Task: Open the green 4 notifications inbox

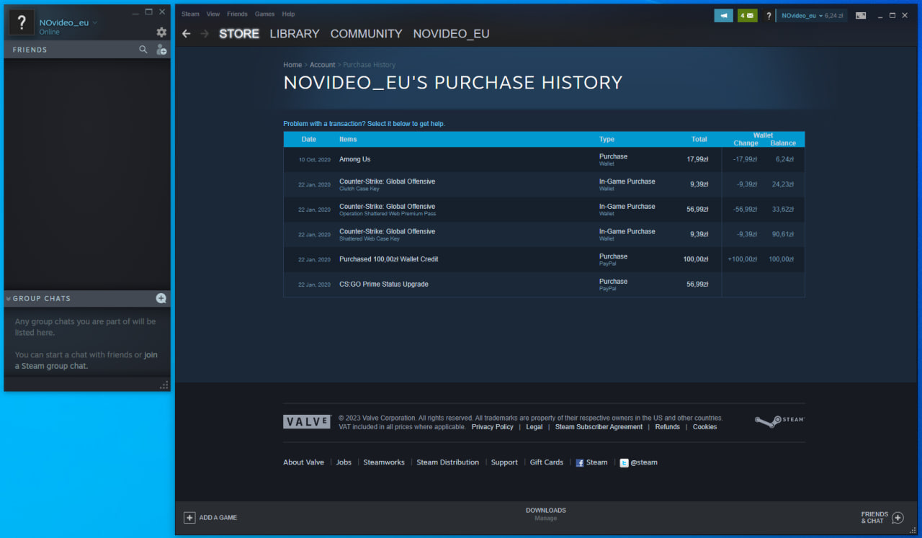Action: click(748, 15)
